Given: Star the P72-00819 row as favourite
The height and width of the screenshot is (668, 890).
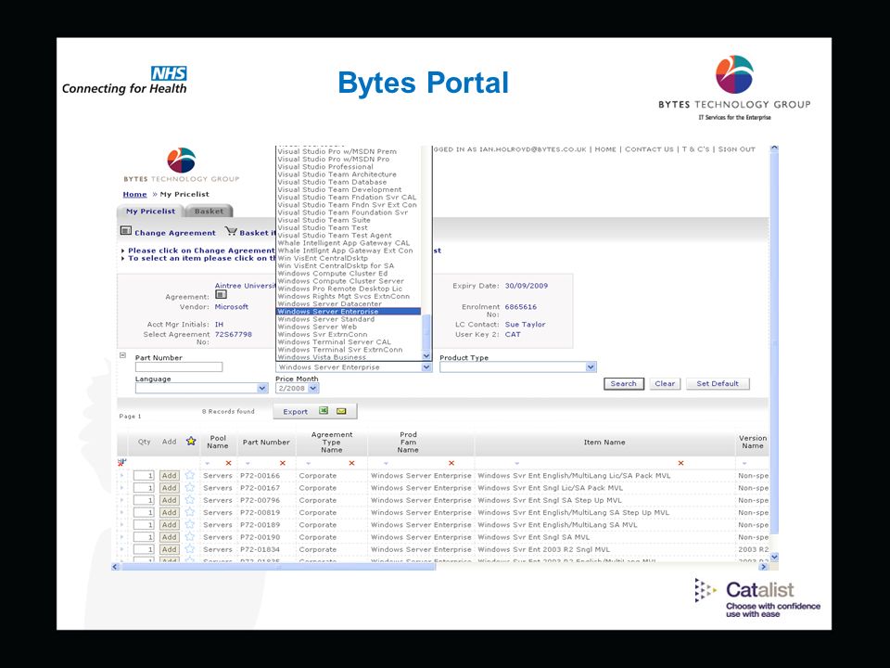Looking at the screenshot, I should (x=190, y=512).
